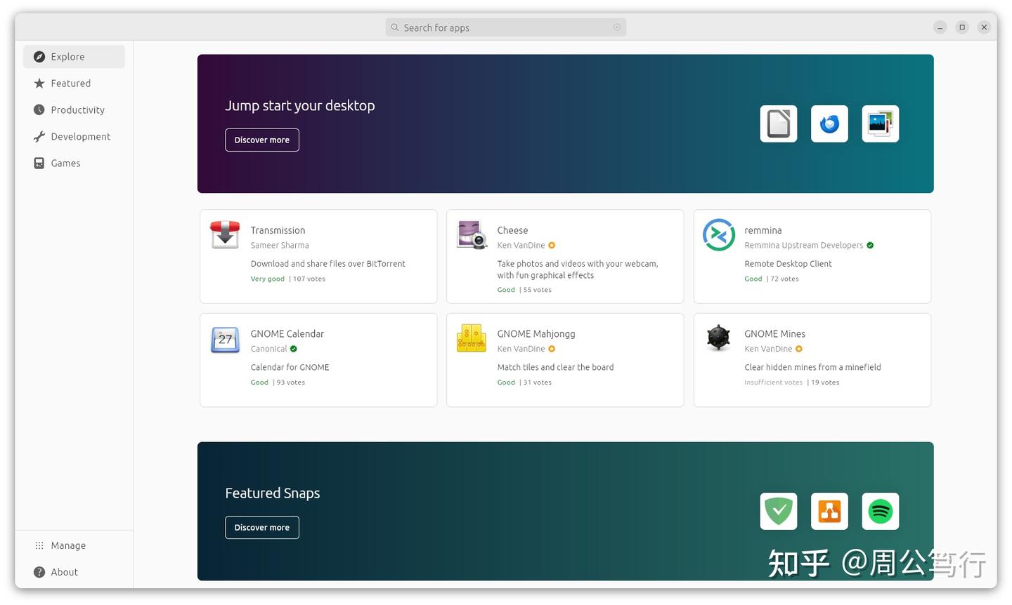This screenshot has height=605, width=1012.
Task: Open the About page
Action: coord(64,571)
